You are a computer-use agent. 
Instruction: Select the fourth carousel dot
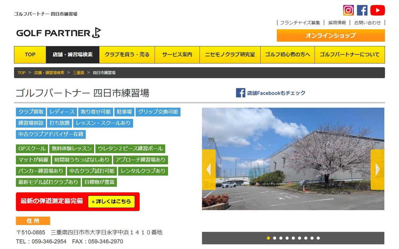[287, 238]
